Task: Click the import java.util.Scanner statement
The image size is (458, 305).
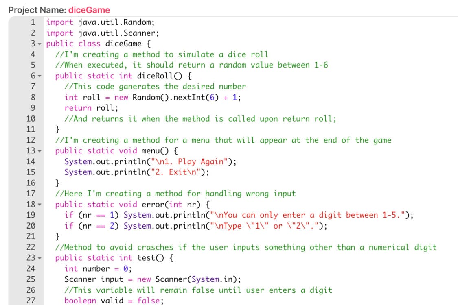Action: click(x=103, y=33)
